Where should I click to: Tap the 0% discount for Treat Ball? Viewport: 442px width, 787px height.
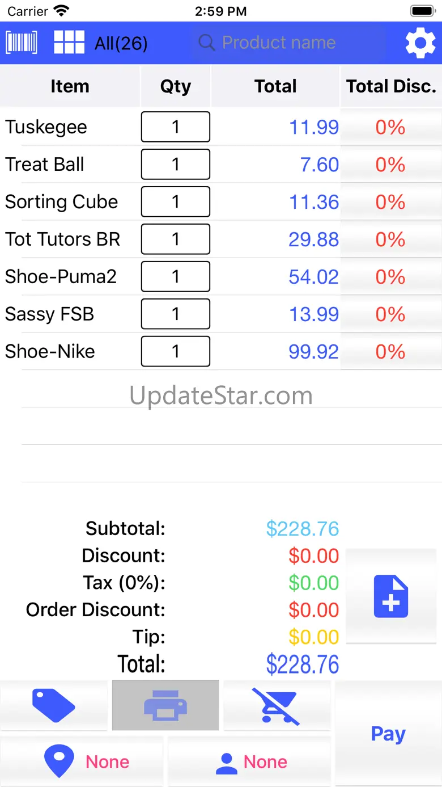coord(390,165)
